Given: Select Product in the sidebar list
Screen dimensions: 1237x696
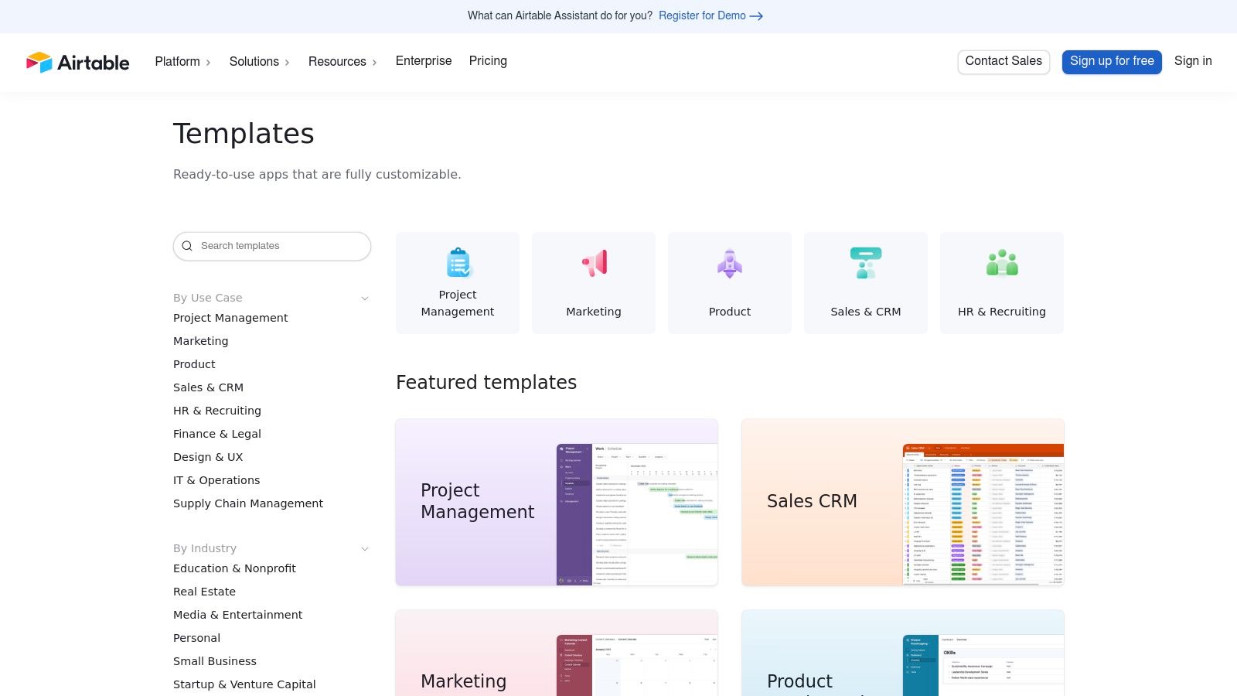Looking at the screenshot, I should (194, 364).
